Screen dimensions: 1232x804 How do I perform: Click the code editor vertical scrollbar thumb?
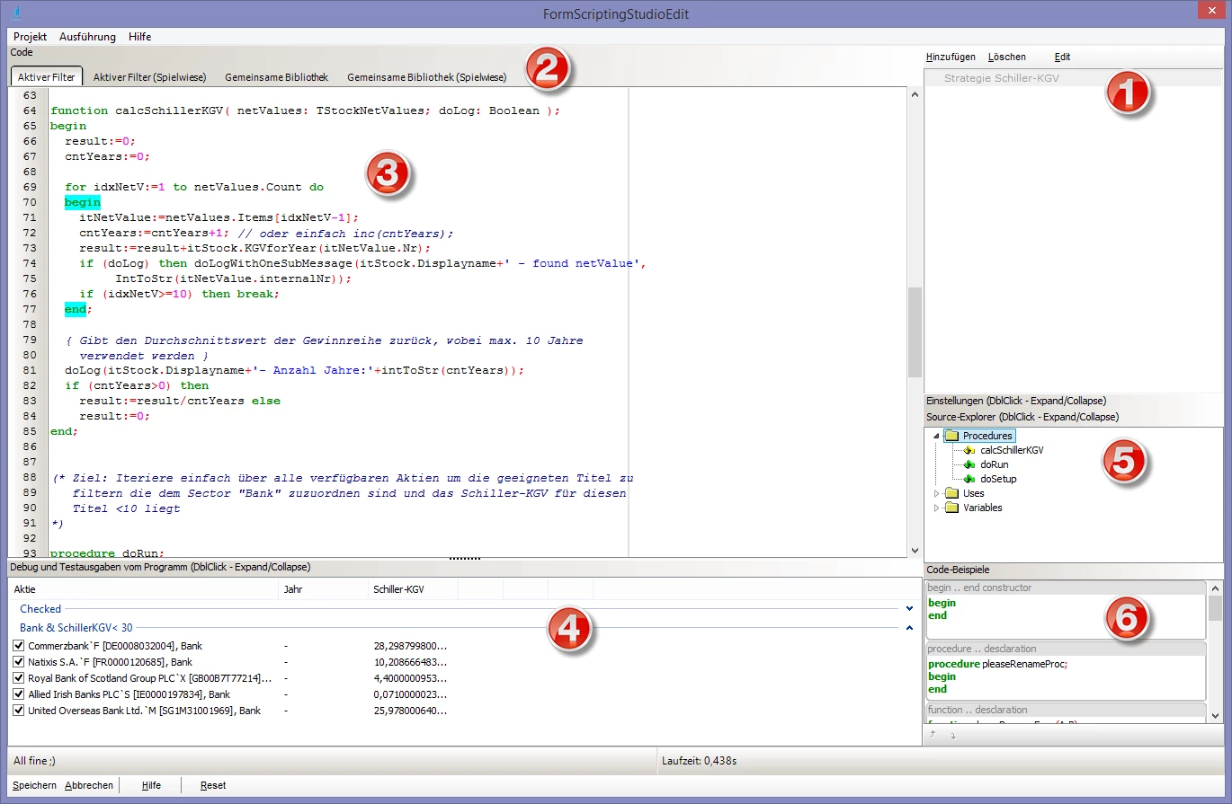coord(915,331)
